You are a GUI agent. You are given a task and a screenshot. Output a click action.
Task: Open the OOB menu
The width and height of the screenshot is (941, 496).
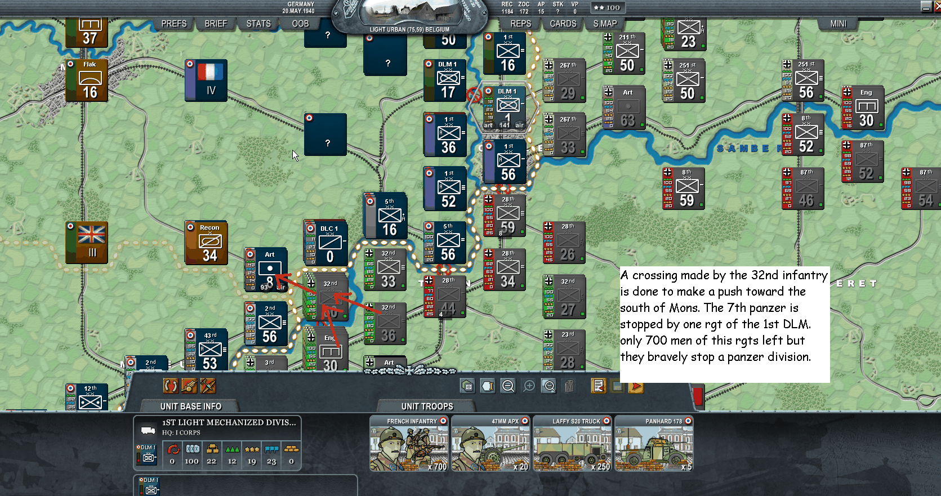[300, 24]
